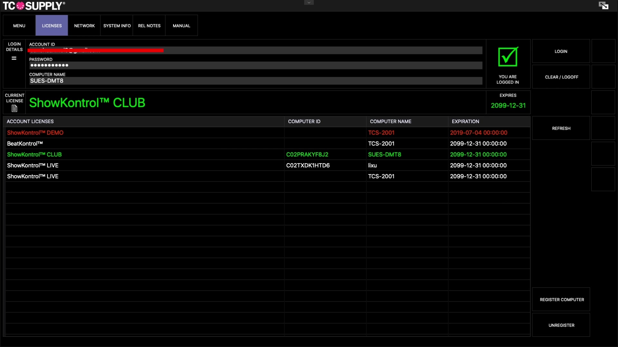
Task: Open the MANUAL tab
Action: [x=182, y=25]
